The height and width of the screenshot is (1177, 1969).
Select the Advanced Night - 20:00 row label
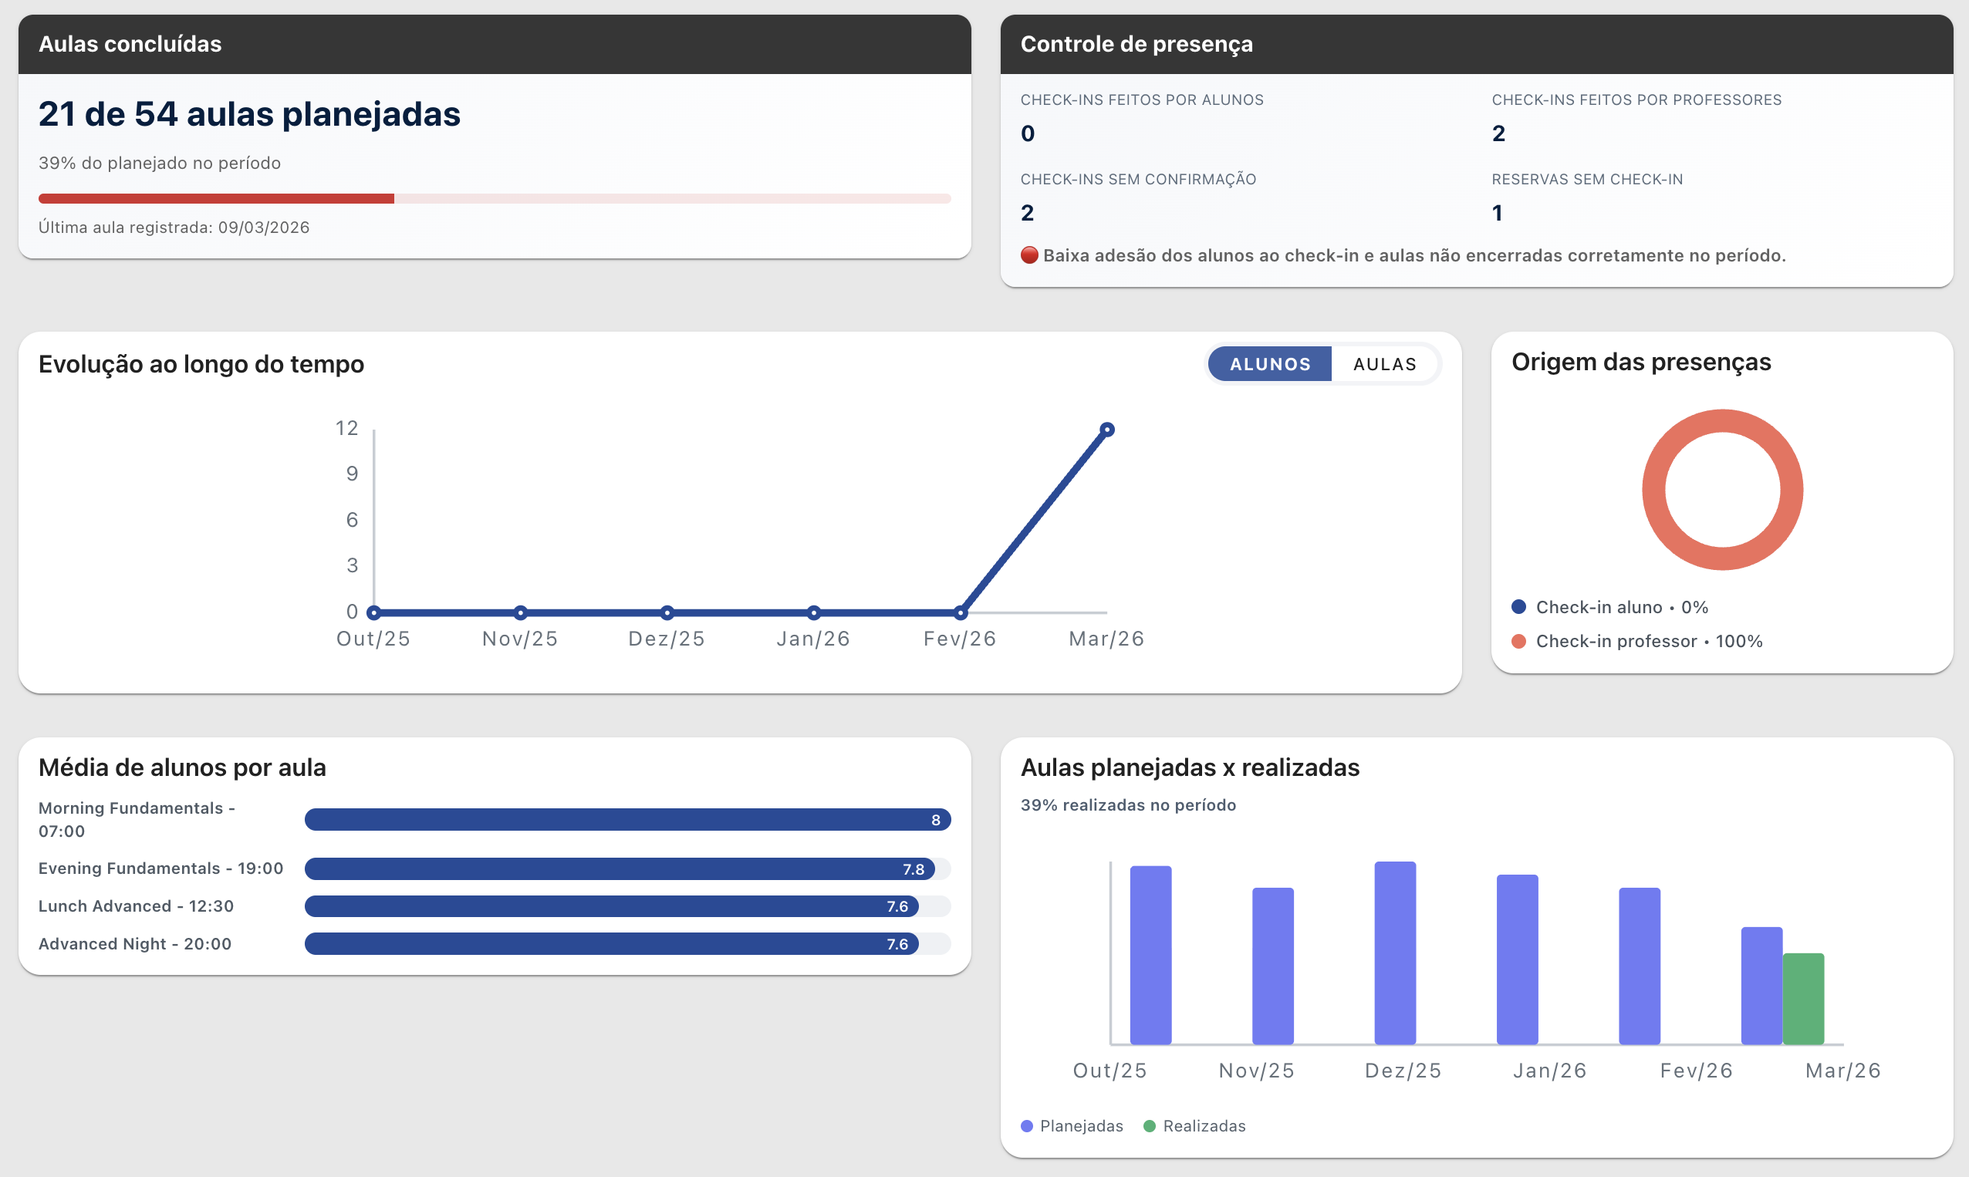click(135, 944)
